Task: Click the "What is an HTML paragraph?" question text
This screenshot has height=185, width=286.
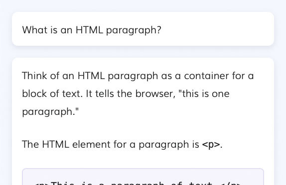Action: [92, 30]
